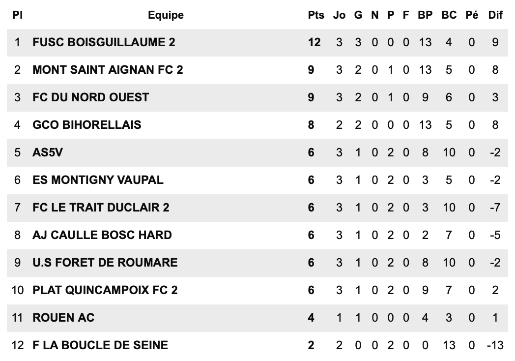Click the AS5V team name
Image resolution: width=515 pixels, height=361 pixels.
[x=48, y=152]
